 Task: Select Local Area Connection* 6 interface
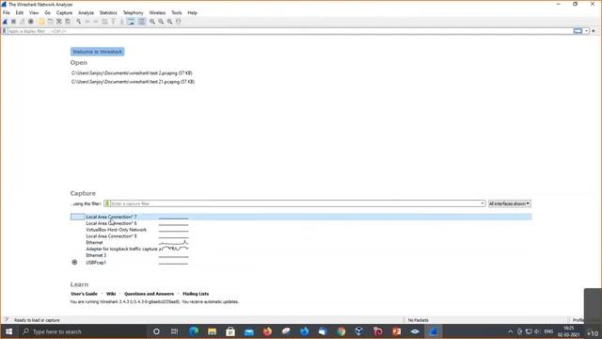pyautogui.click(x=301, y=223)
